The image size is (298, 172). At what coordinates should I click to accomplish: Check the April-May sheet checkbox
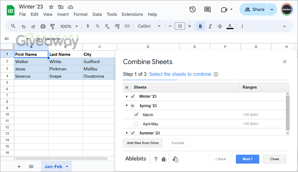coord(136,124)
